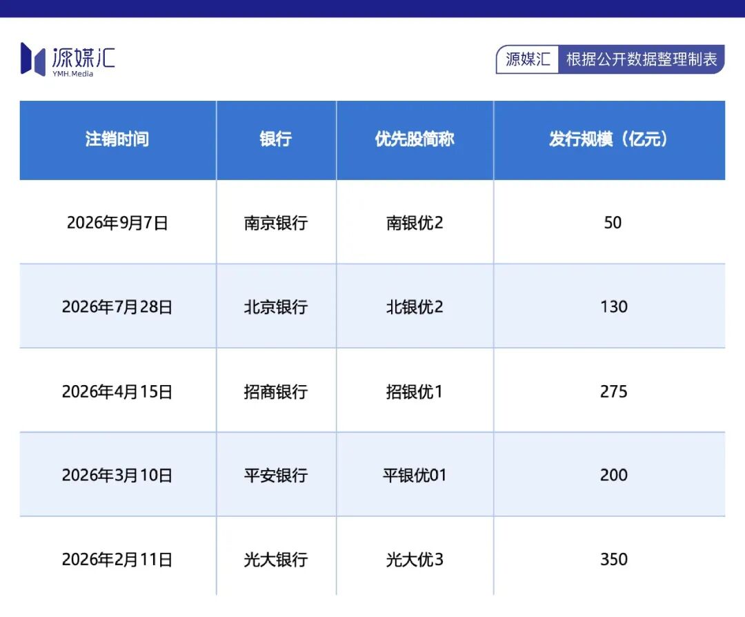Click the 源媒汇 logo icon
Viewport: 745px width, 617px height.
[x=33, y=59]
